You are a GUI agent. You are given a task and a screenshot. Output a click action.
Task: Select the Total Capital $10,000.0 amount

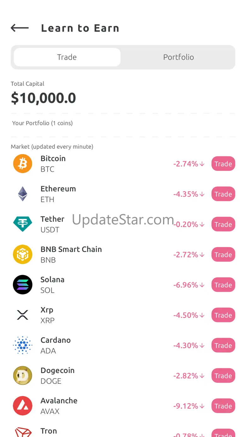pos(44,98)
